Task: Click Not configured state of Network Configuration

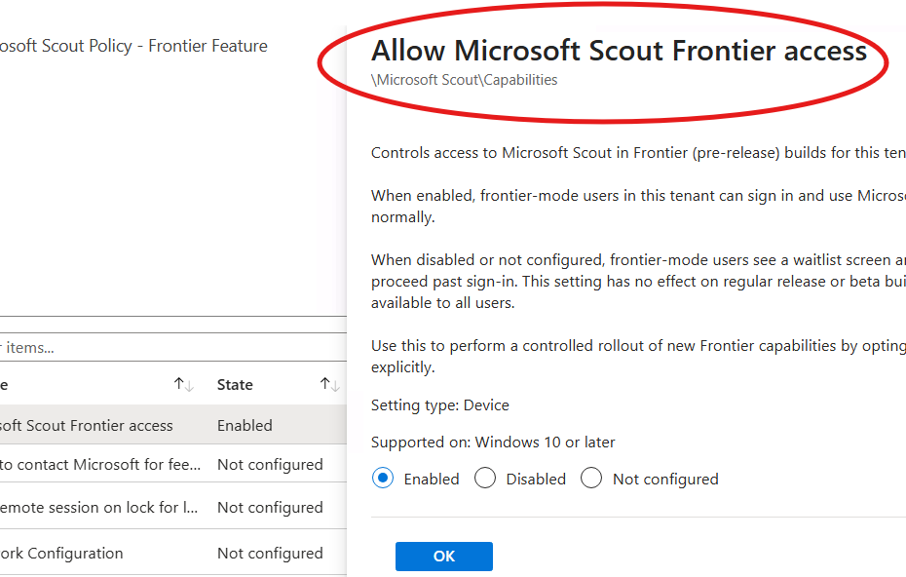Action: [x=270, y=554]
